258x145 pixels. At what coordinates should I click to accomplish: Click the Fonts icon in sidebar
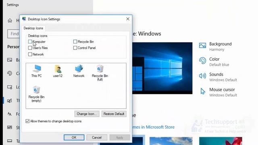10,114
